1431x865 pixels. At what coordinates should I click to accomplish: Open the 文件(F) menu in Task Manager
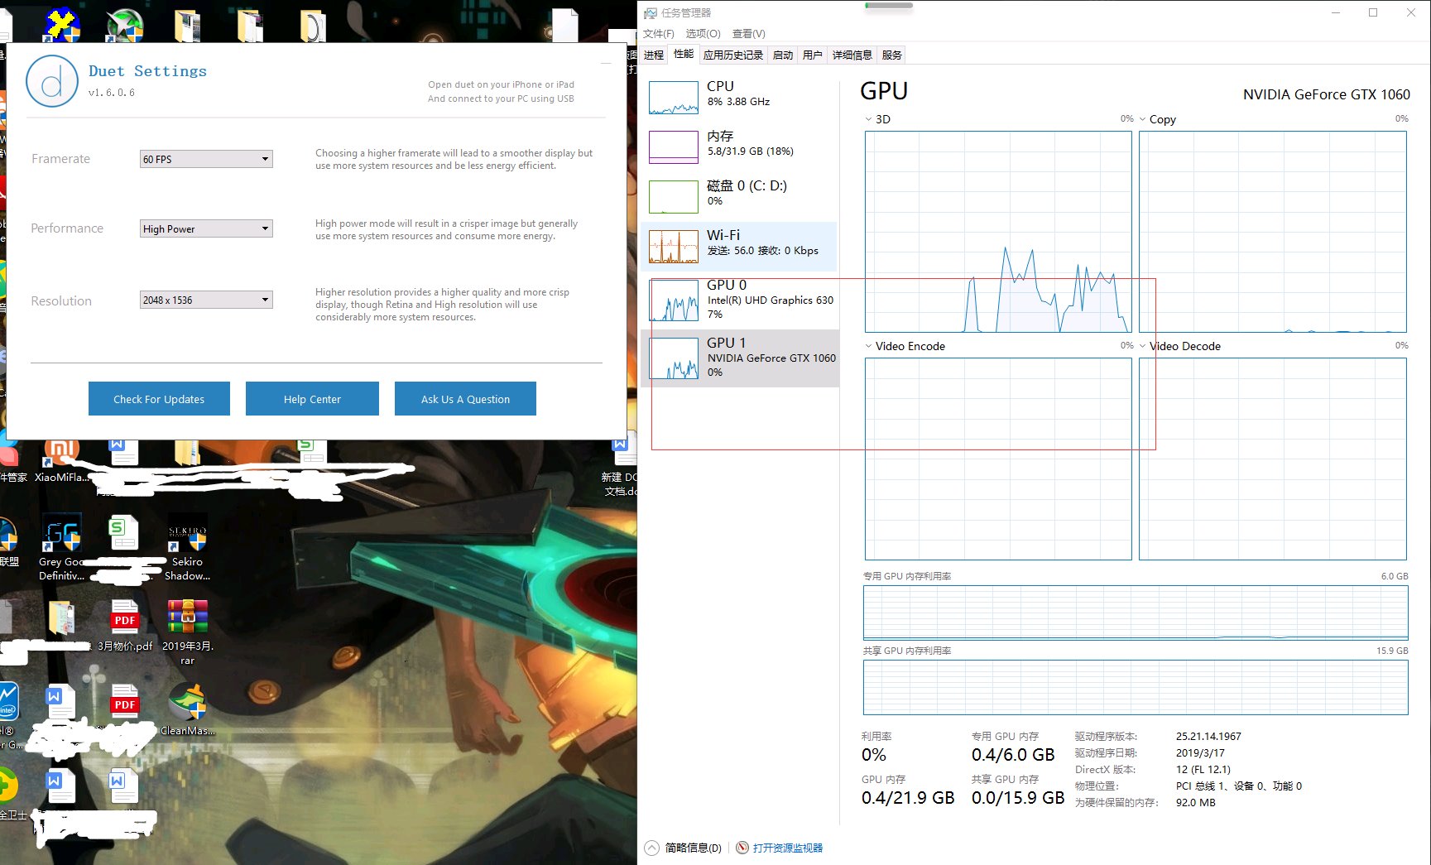(659, 34)
